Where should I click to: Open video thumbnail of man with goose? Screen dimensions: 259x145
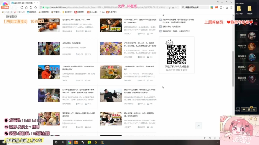[111, 95]
